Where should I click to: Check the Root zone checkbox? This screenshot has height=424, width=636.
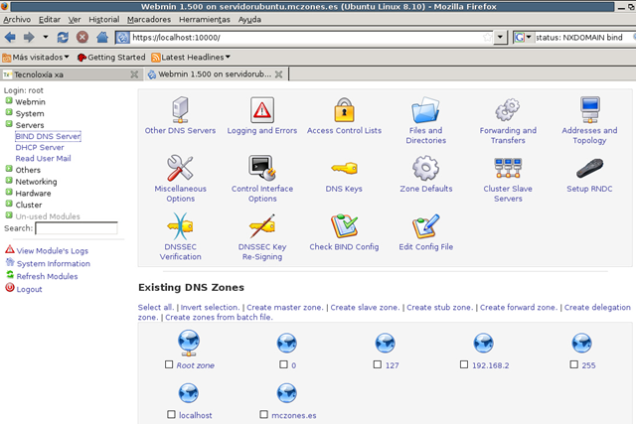169,364
